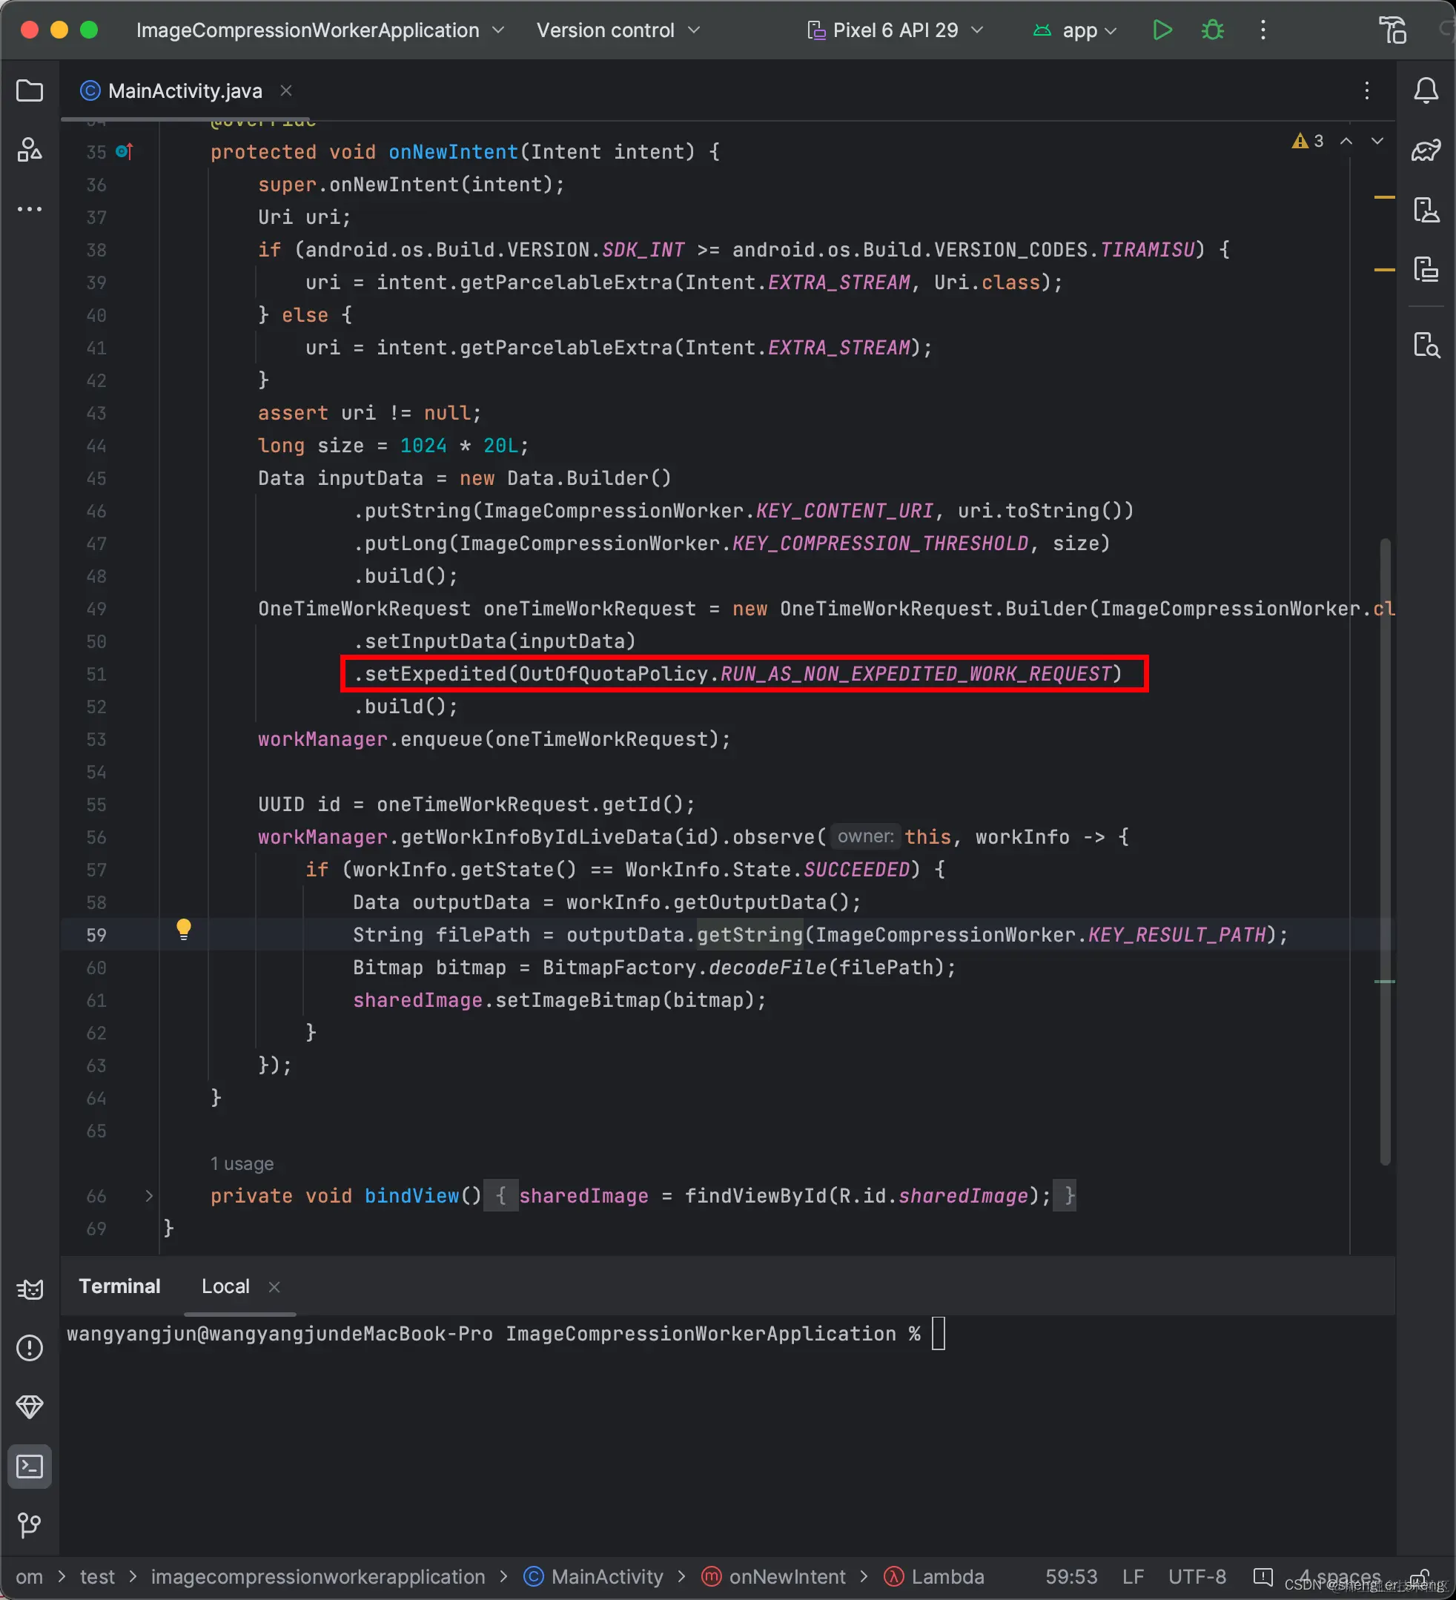Open the Git branch tool window icon

tap(30, 1524)
